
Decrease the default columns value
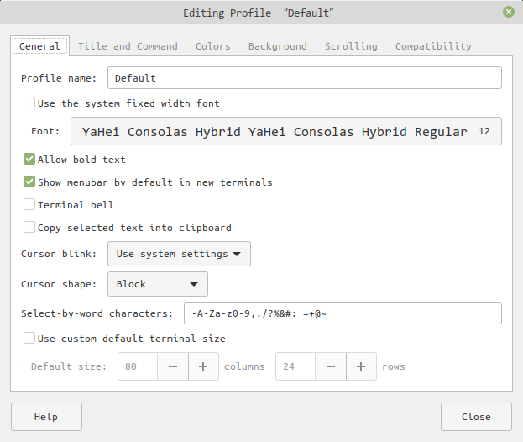click(x=173, y=366)
